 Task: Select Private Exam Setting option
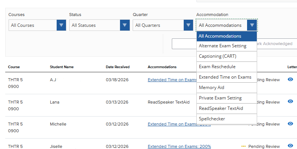pyautogui.click(x=227, y=98)
